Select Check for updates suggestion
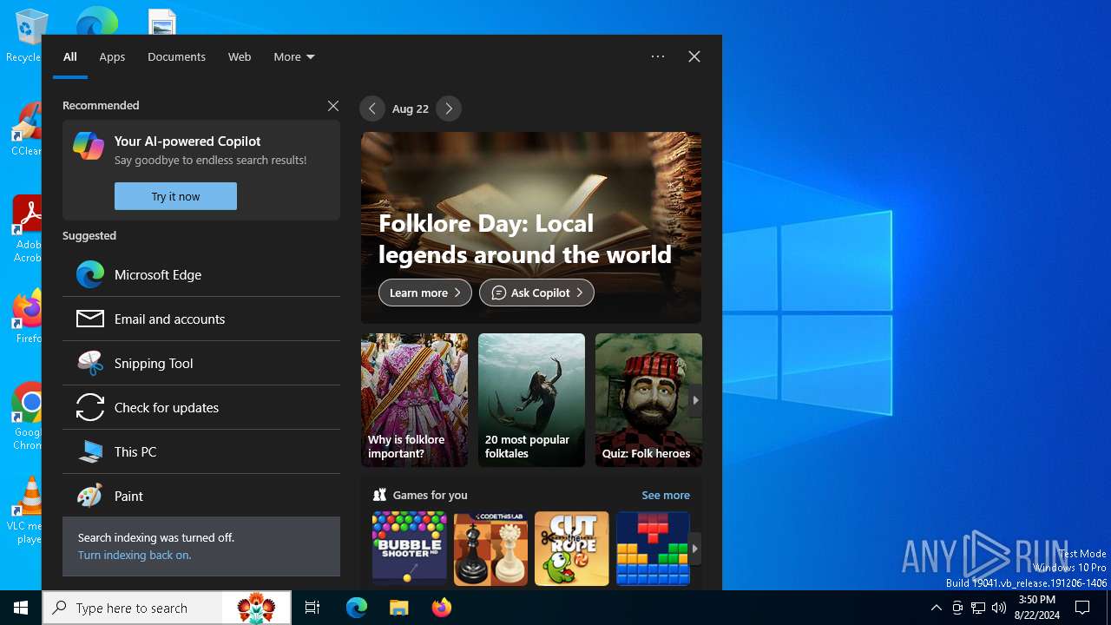The height and width of the screenshot is (625, 1111). pos(201,407)
